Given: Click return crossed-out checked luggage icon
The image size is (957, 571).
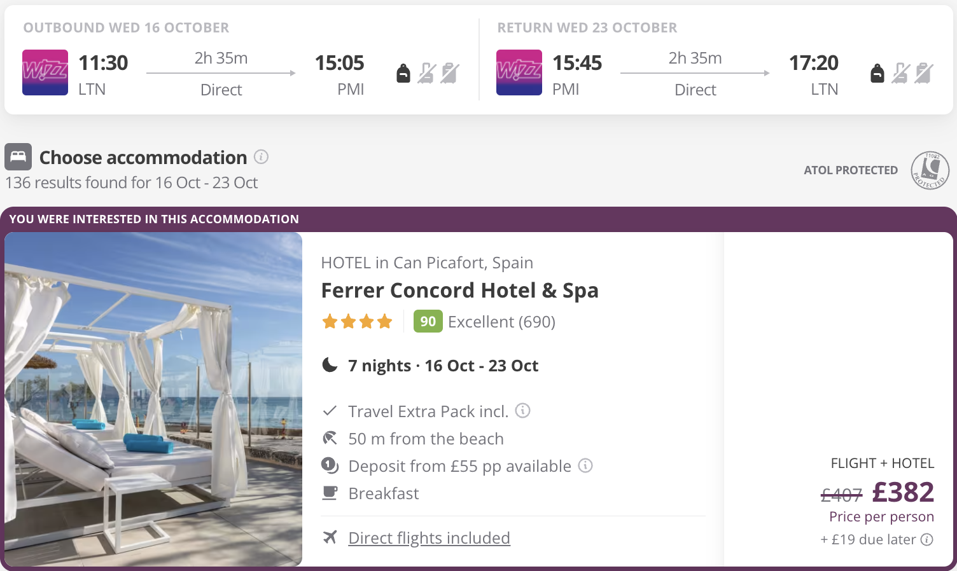Looking at the screenshot, I should click(x=923, y=74).
